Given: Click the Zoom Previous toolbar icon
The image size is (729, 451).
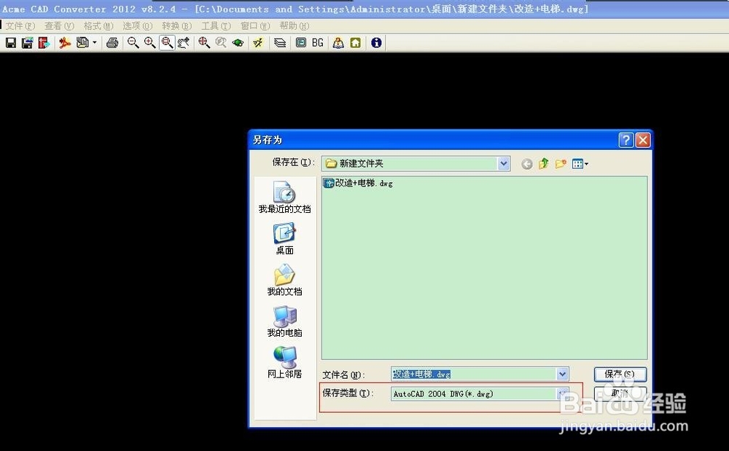Looking at the screenshot, I should (x=221, y=43).
